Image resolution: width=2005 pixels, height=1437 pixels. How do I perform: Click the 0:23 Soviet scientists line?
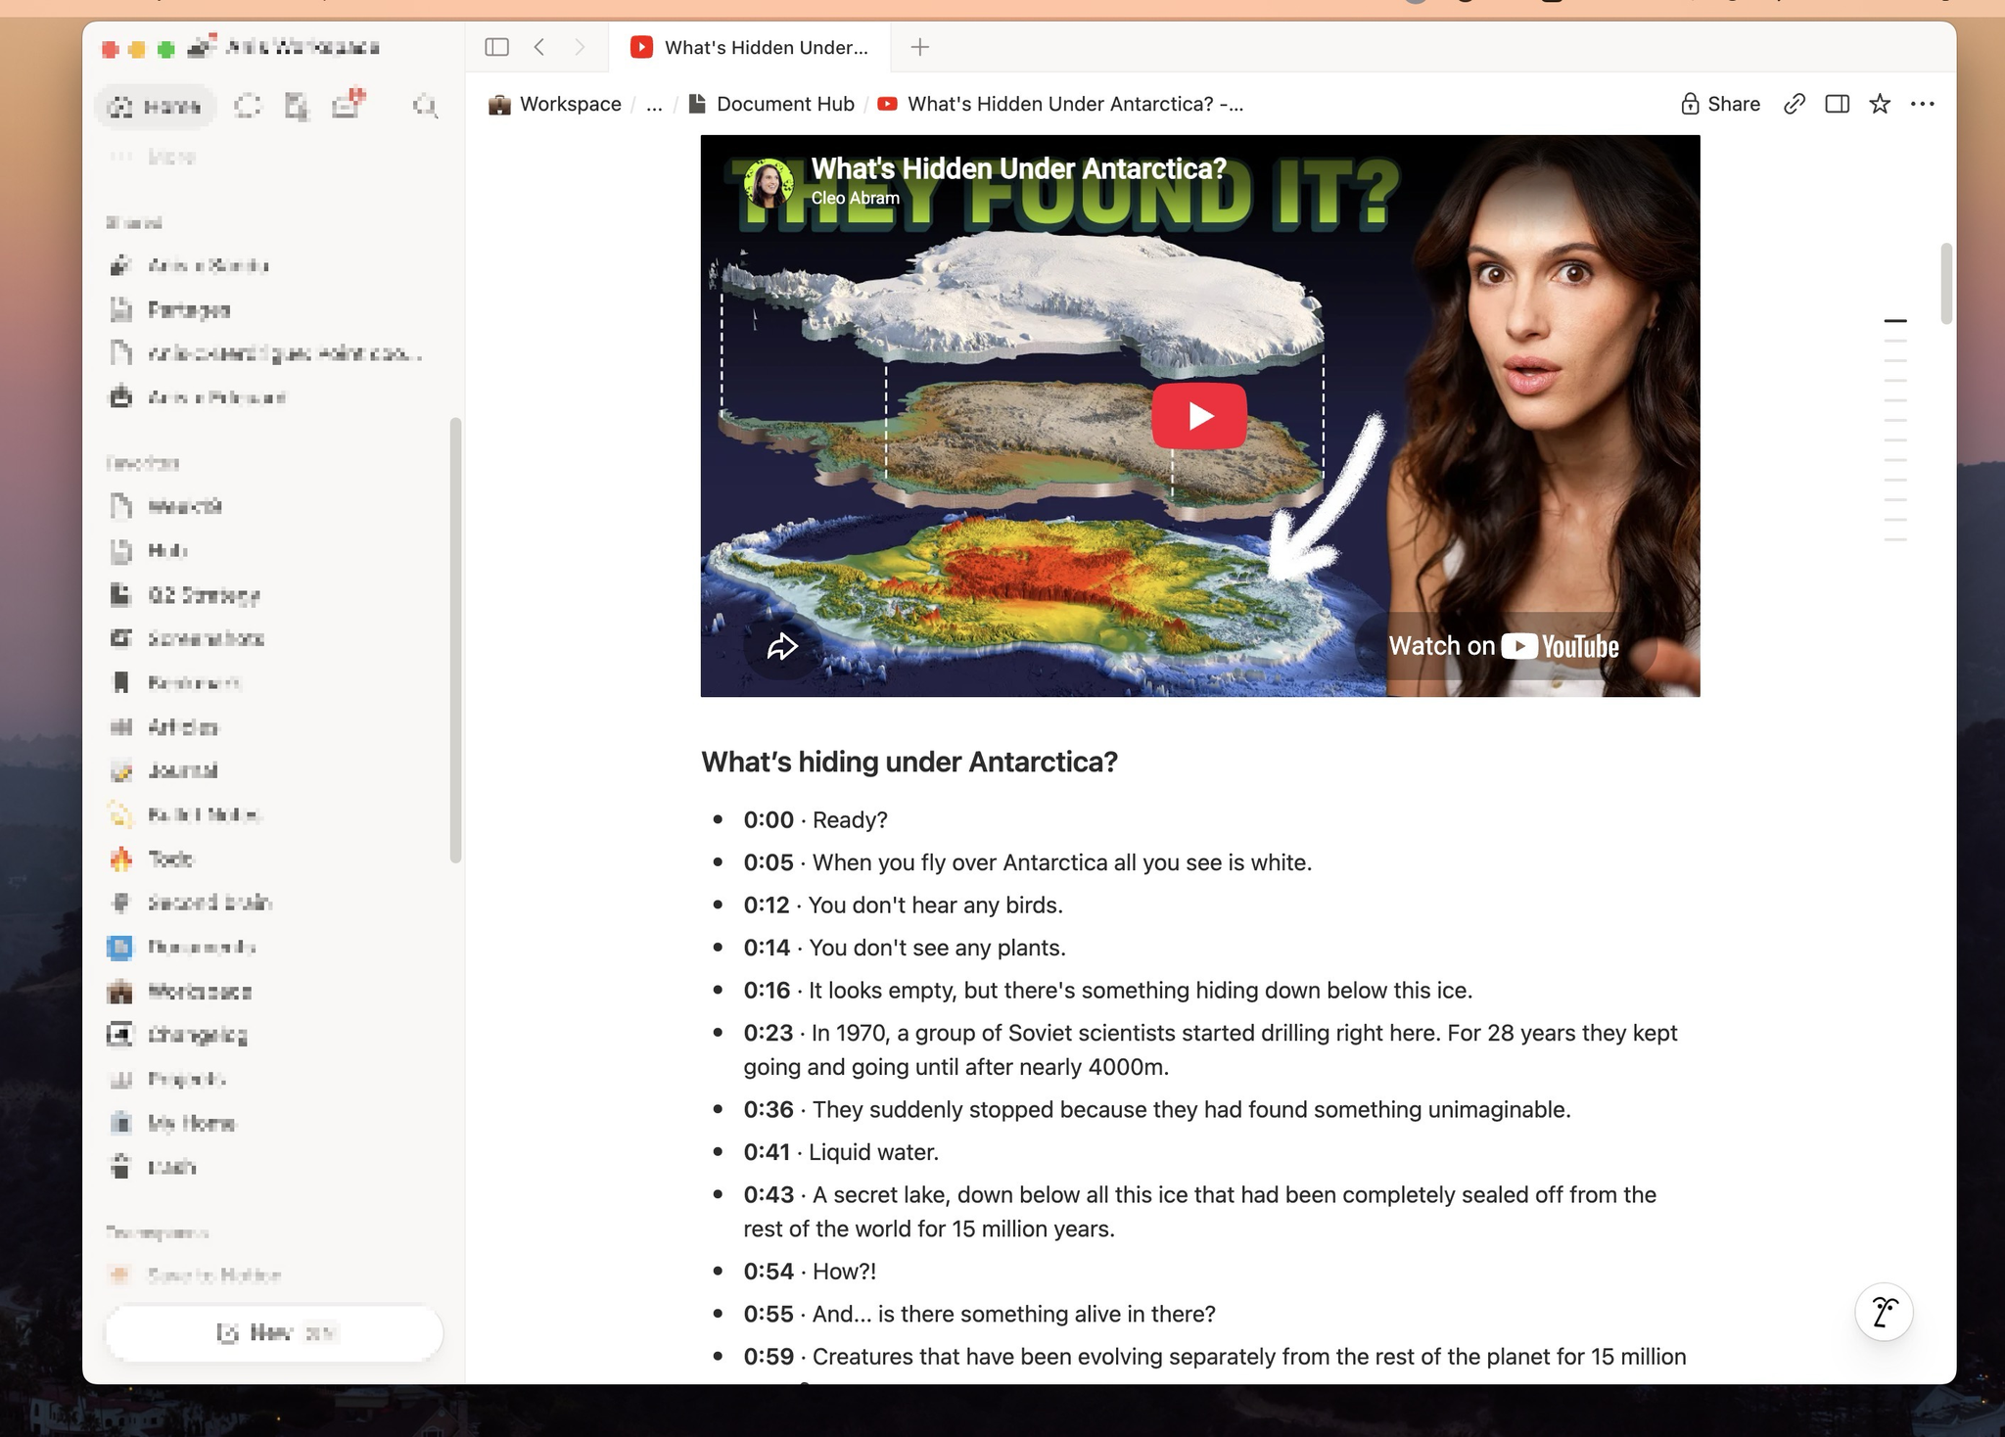(x=1211, y=1049)
